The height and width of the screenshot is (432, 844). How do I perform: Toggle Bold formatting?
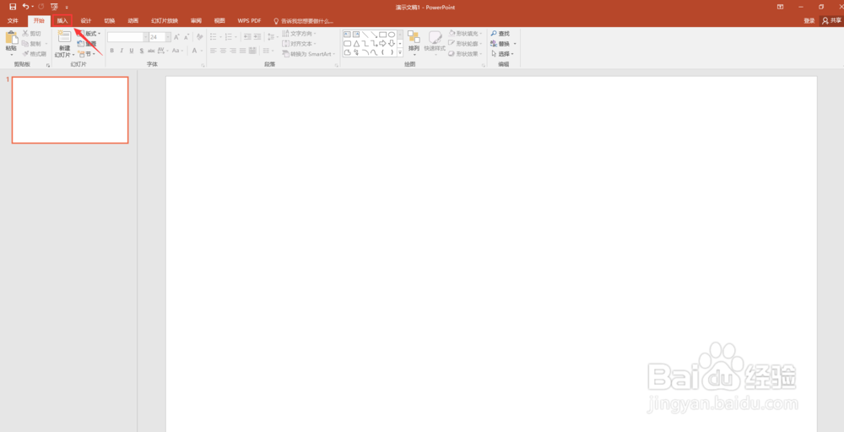112,51
